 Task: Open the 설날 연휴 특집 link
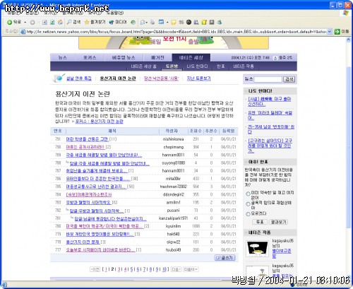79,78
